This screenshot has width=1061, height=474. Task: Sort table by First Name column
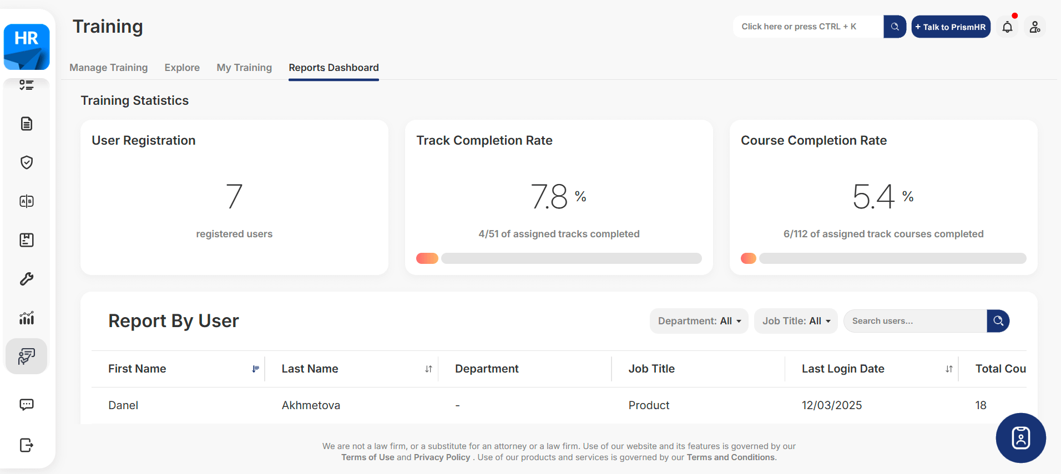point(255,369)
